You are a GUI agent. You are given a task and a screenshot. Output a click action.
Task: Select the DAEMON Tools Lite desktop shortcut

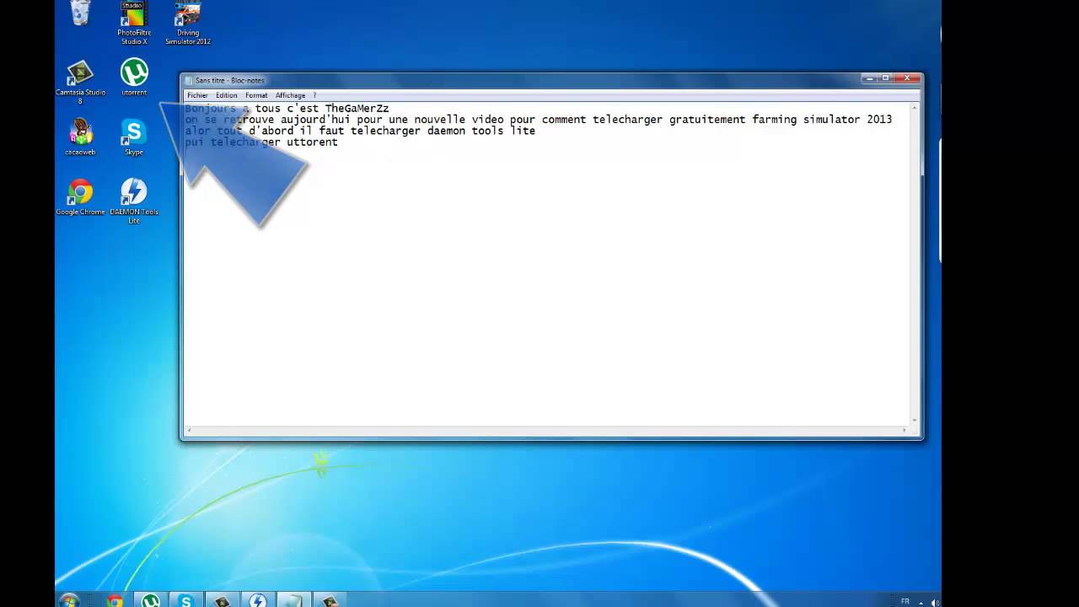coord(134,201)
